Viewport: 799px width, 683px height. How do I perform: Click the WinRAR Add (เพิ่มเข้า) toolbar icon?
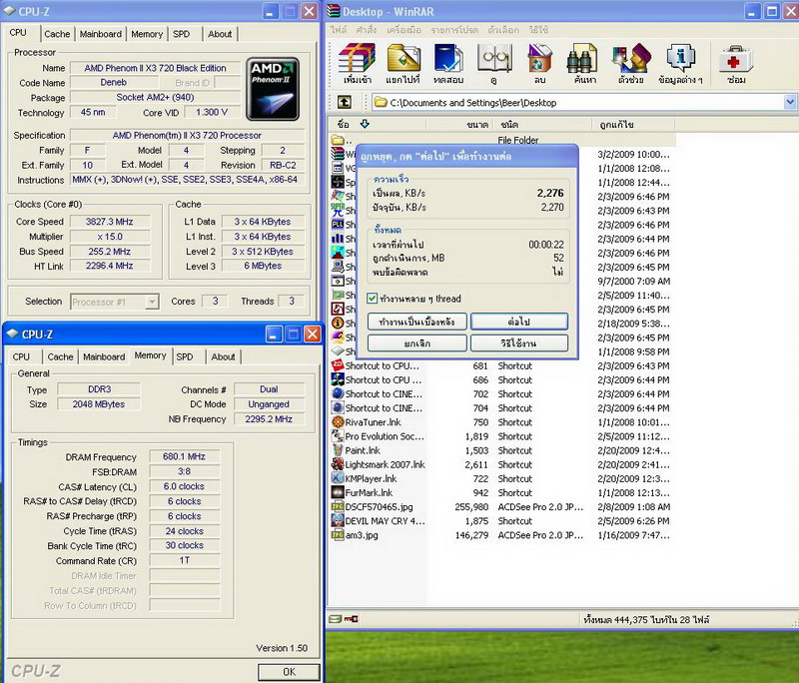(x=358, y=63)
